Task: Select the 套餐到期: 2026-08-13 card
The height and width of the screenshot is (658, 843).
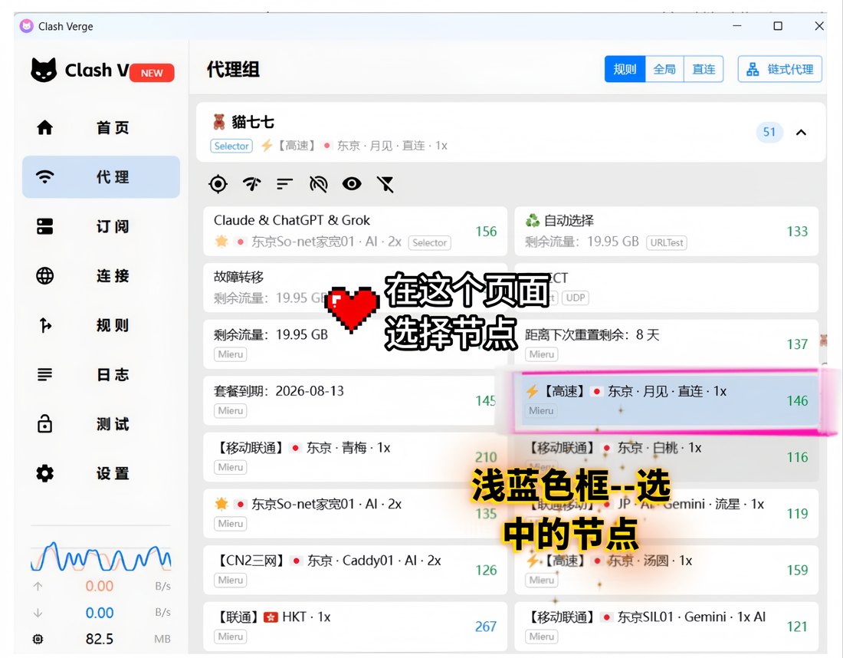Action: pyautogui.click(x=355, y=400)
